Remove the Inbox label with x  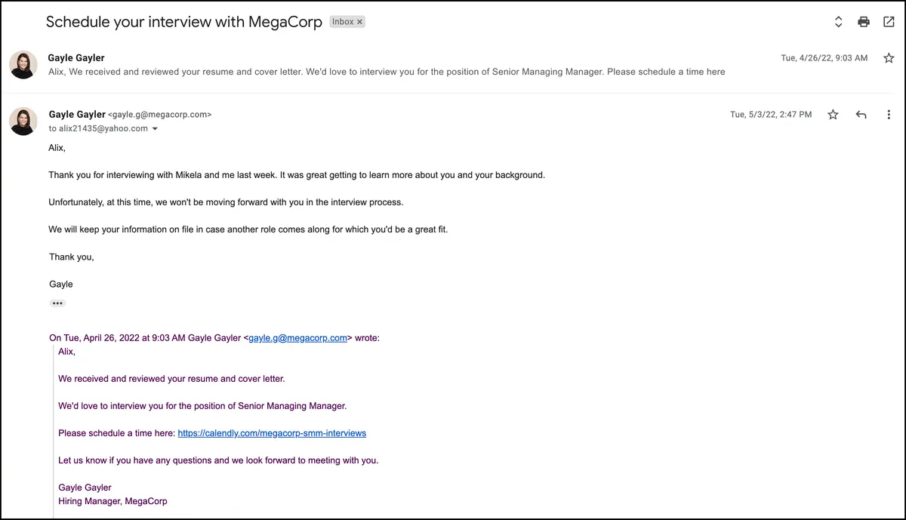(x=360, y=22)
